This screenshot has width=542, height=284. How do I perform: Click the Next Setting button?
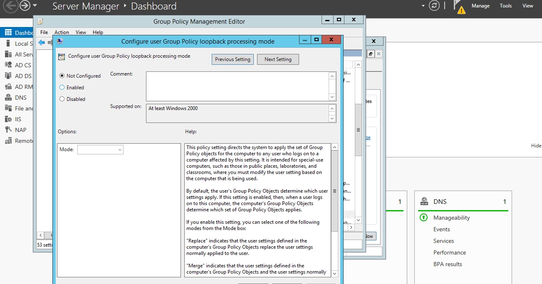[278, 59]
